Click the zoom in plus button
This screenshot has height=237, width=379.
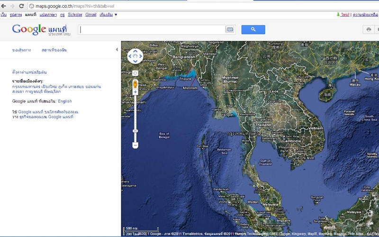pyautogui.click(x=135, y=92)
